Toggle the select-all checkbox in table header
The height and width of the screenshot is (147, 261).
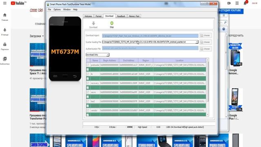(88, 60)
